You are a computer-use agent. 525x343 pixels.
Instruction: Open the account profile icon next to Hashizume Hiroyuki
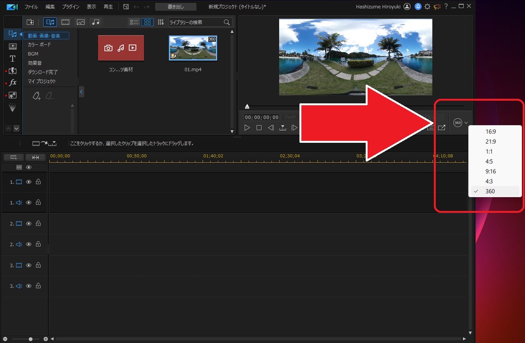407,7
